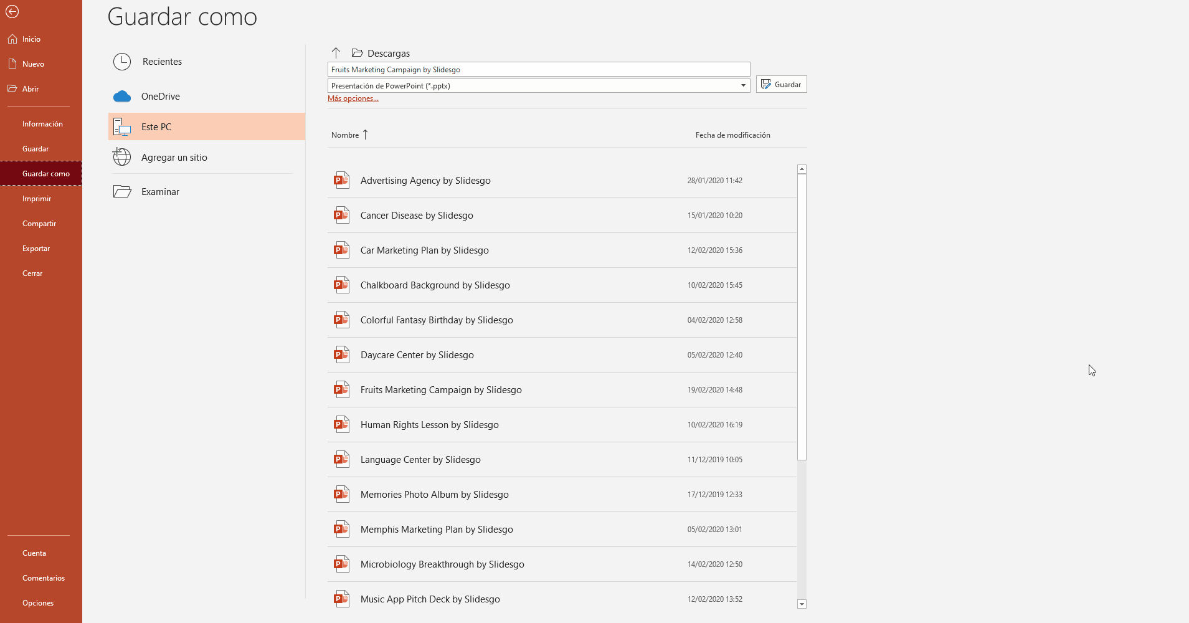Viewport: 1189px width, 623px height.
Task: Click Advertising Agency PowerPoint file icon
Action: [341, 181]
